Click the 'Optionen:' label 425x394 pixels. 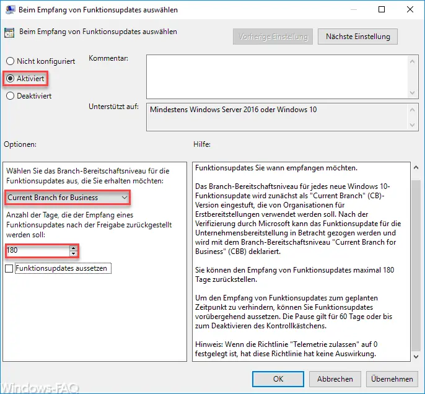pos(20,144)
